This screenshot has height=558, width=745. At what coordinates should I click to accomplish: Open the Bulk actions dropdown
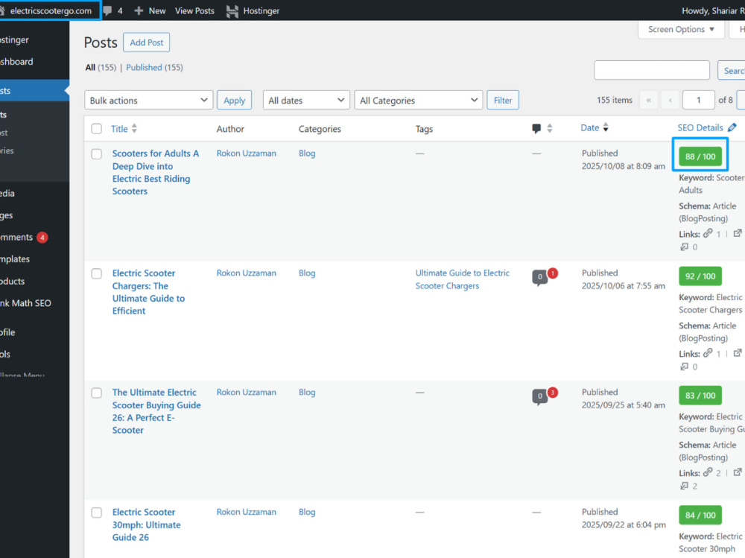[x=149, y=101]
